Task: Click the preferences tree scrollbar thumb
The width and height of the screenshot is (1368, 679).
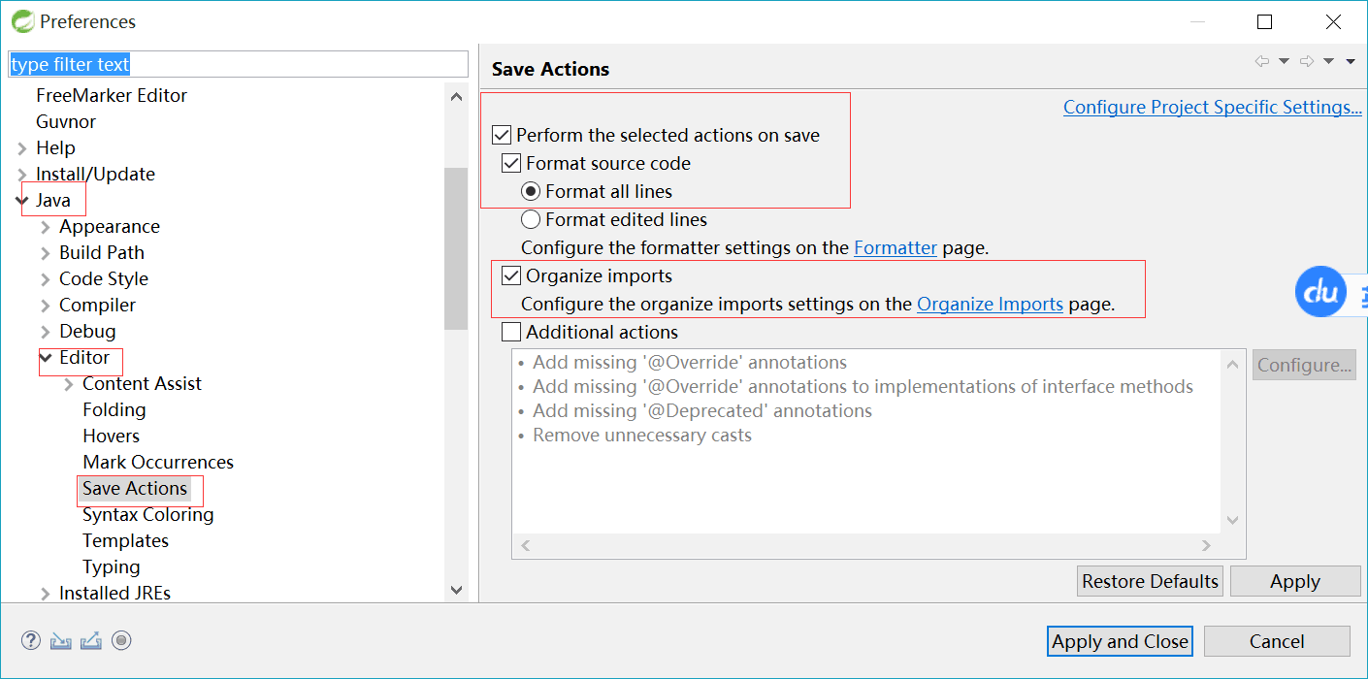Action: click(x=456, y=248)
